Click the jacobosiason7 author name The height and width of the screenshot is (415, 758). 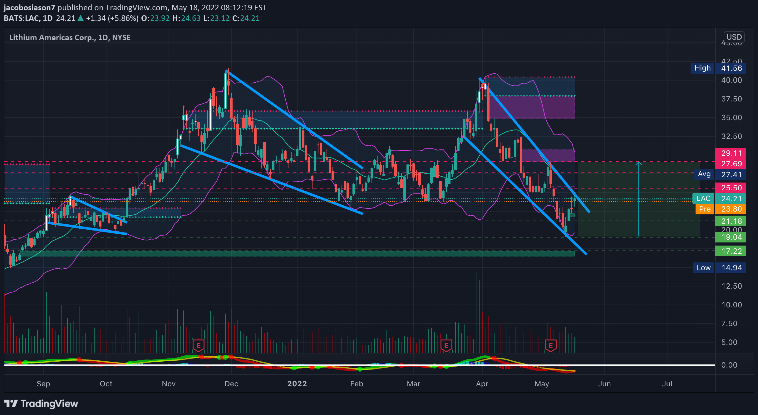coord(29,7)
